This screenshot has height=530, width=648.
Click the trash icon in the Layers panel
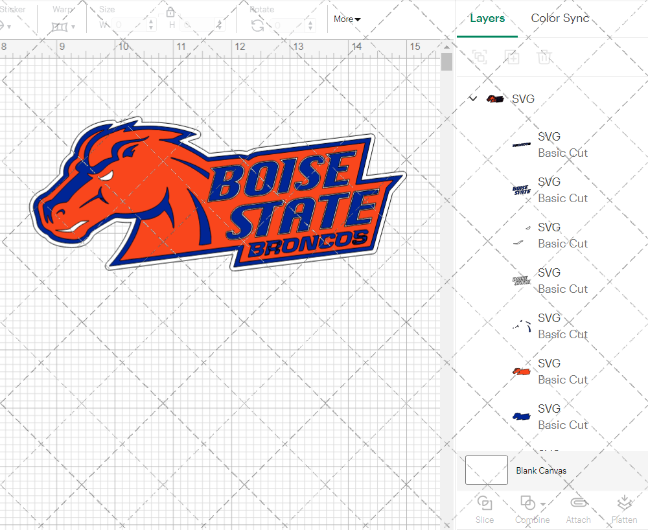(545, 57)
